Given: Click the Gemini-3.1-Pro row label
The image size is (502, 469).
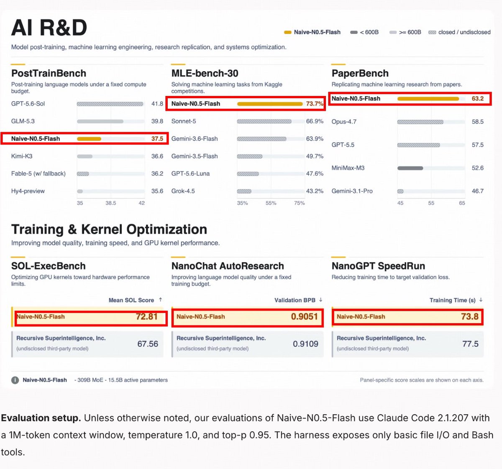Looking at the screenshot, I should click(352, 191).
